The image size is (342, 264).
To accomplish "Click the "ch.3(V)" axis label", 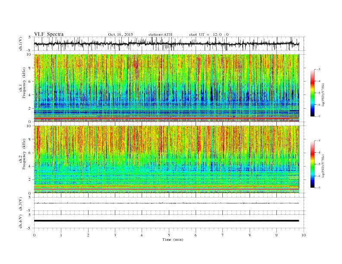I will point(21,204).
